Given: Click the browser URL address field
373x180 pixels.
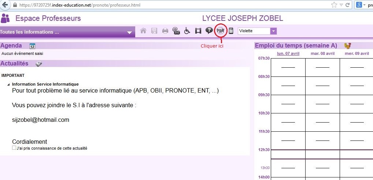Looking at the screenshot, I should [165, 5].
